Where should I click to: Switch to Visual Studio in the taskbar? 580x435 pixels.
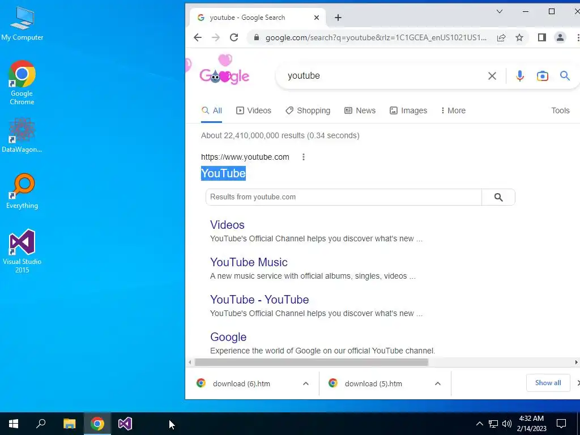(125, 424)
